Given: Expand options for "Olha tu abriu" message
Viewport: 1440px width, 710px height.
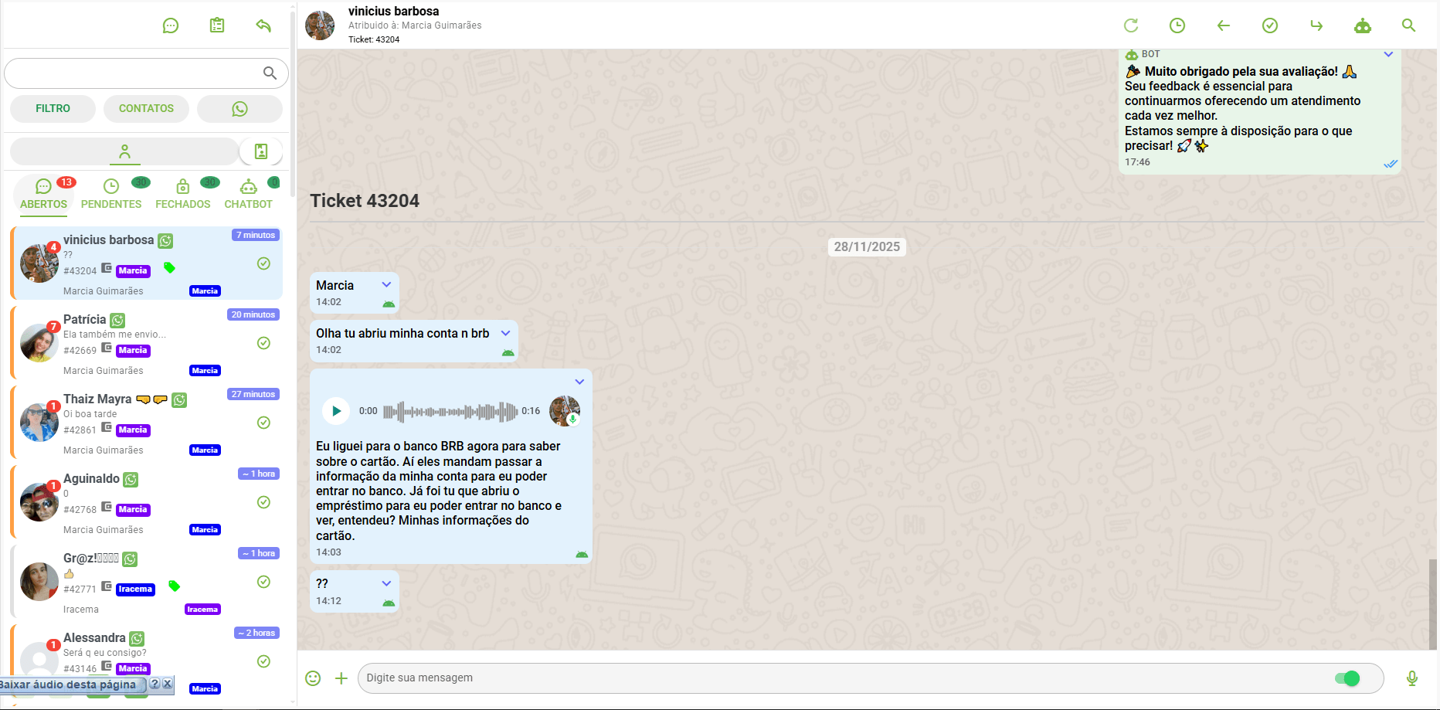Looking at the screenshot, I should pyautogui.click(x=506, y=333).
